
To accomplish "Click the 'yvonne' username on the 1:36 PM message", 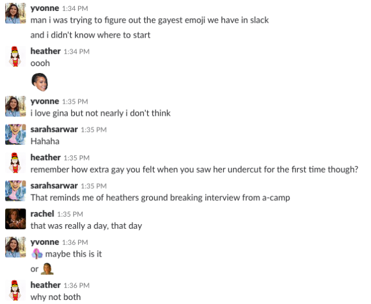I will click(45, 242).
